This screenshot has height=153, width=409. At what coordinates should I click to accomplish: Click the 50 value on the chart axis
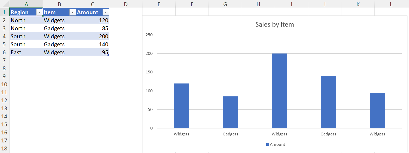(x=150, y=110)
